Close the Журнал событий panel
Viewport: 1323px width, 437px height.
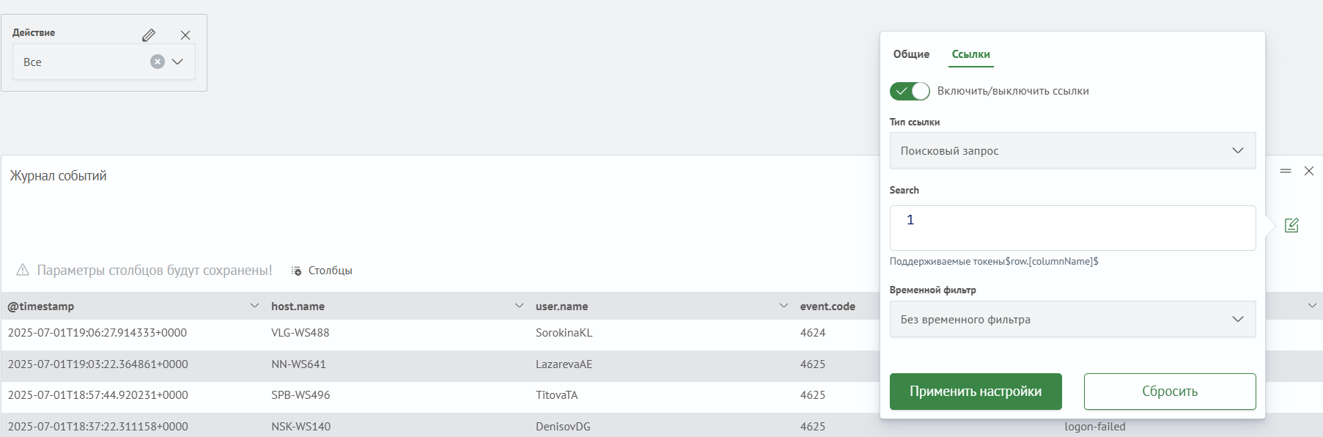(x=1309, y=171)
